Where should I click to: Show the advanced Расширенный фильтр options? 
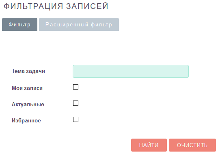[x=79, y=24]
